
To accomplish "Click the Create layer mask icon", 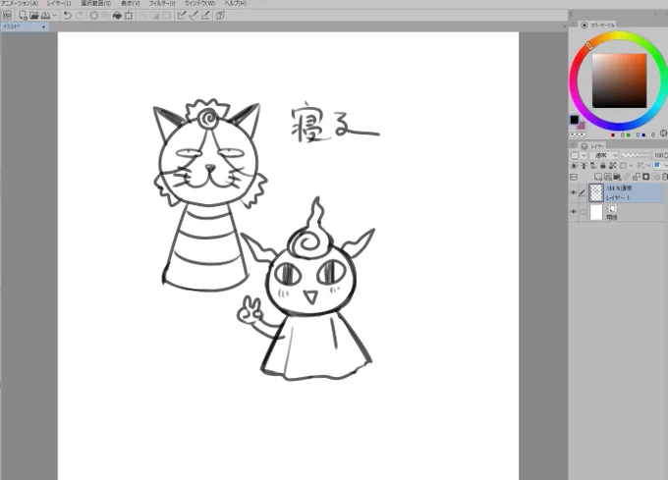I will pos(645,177).
